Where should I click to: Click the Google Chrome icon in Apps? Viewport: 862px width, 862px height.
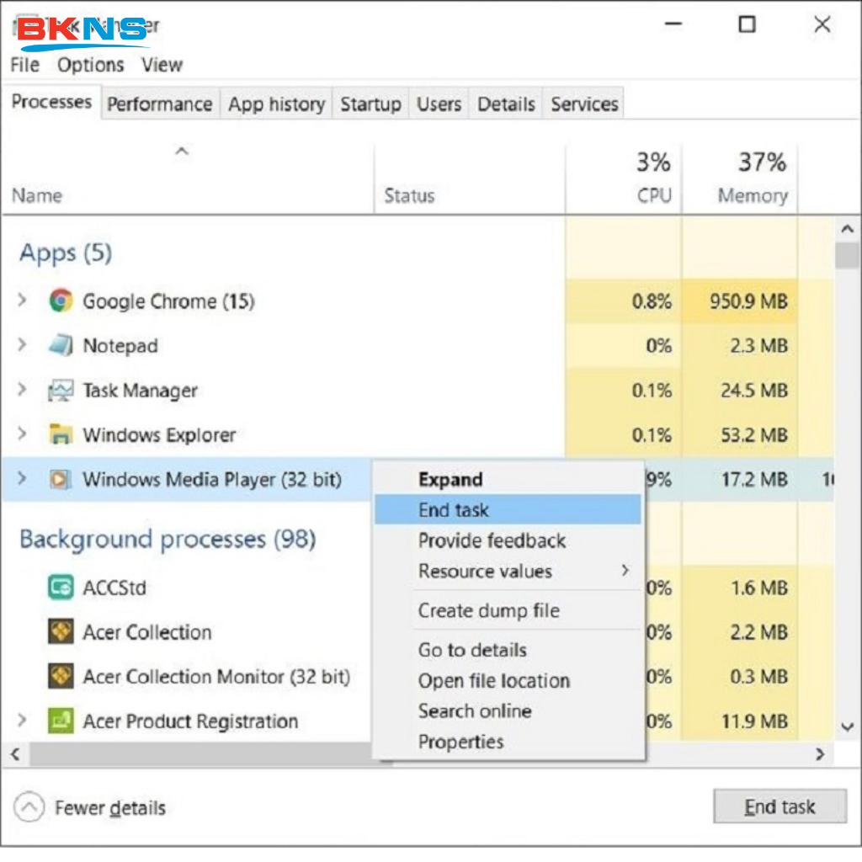pos(61,301)
